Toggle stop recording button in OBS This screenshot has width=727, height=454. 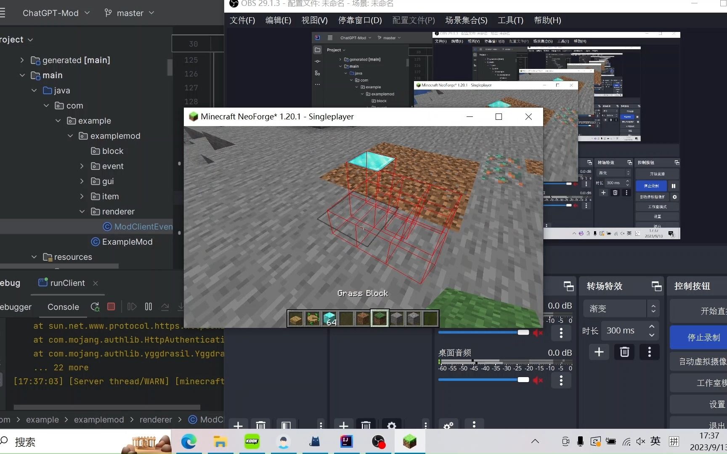tap(699, 338)
